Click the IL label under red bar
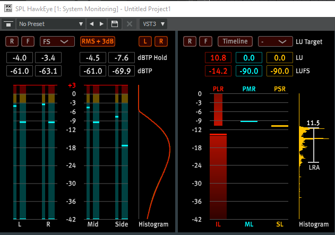Viewport: 335px width, 235px height. pyautogui.click(x=218, y=224)
